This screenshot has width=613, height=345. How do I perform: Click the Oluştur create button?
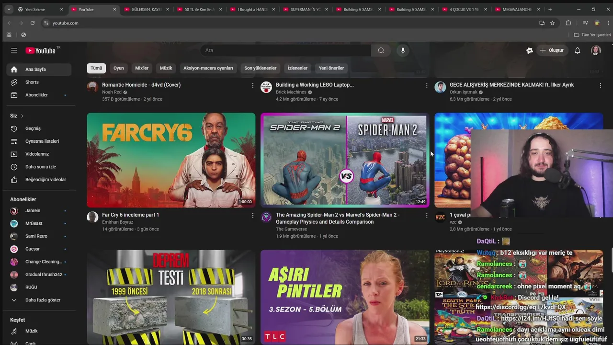click(552, 50)
